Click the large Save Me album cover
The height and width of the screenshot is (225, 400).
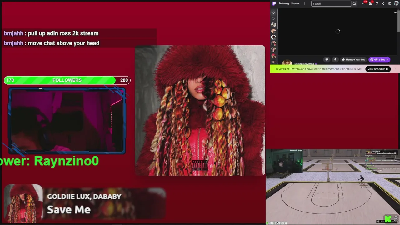click(x=200, y=110)
